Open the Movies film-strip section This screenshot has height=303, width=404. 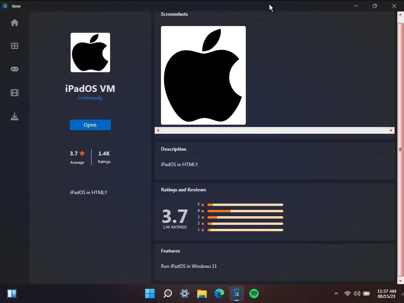click(x=15, y=93)
